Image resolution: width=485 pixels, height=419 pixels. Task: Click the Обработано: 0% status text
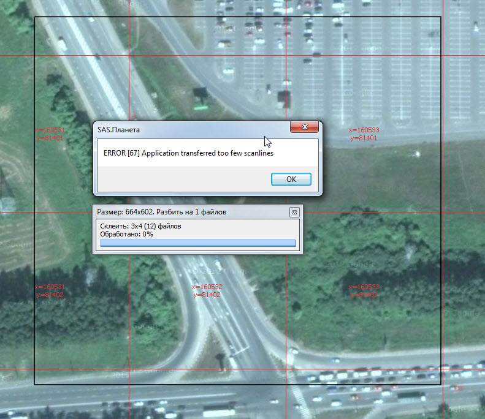pyautogui.click(x=126, y=234)
